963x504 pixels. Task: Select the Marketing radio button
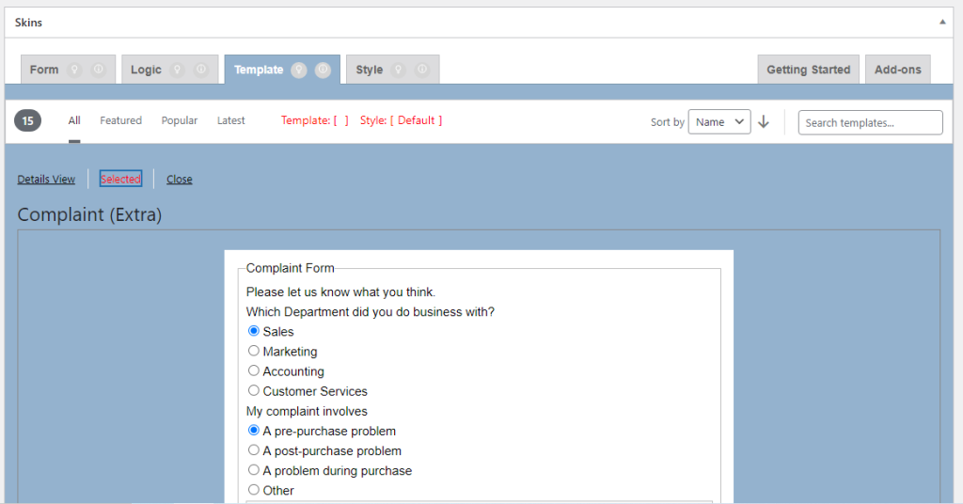coord(254,351)
